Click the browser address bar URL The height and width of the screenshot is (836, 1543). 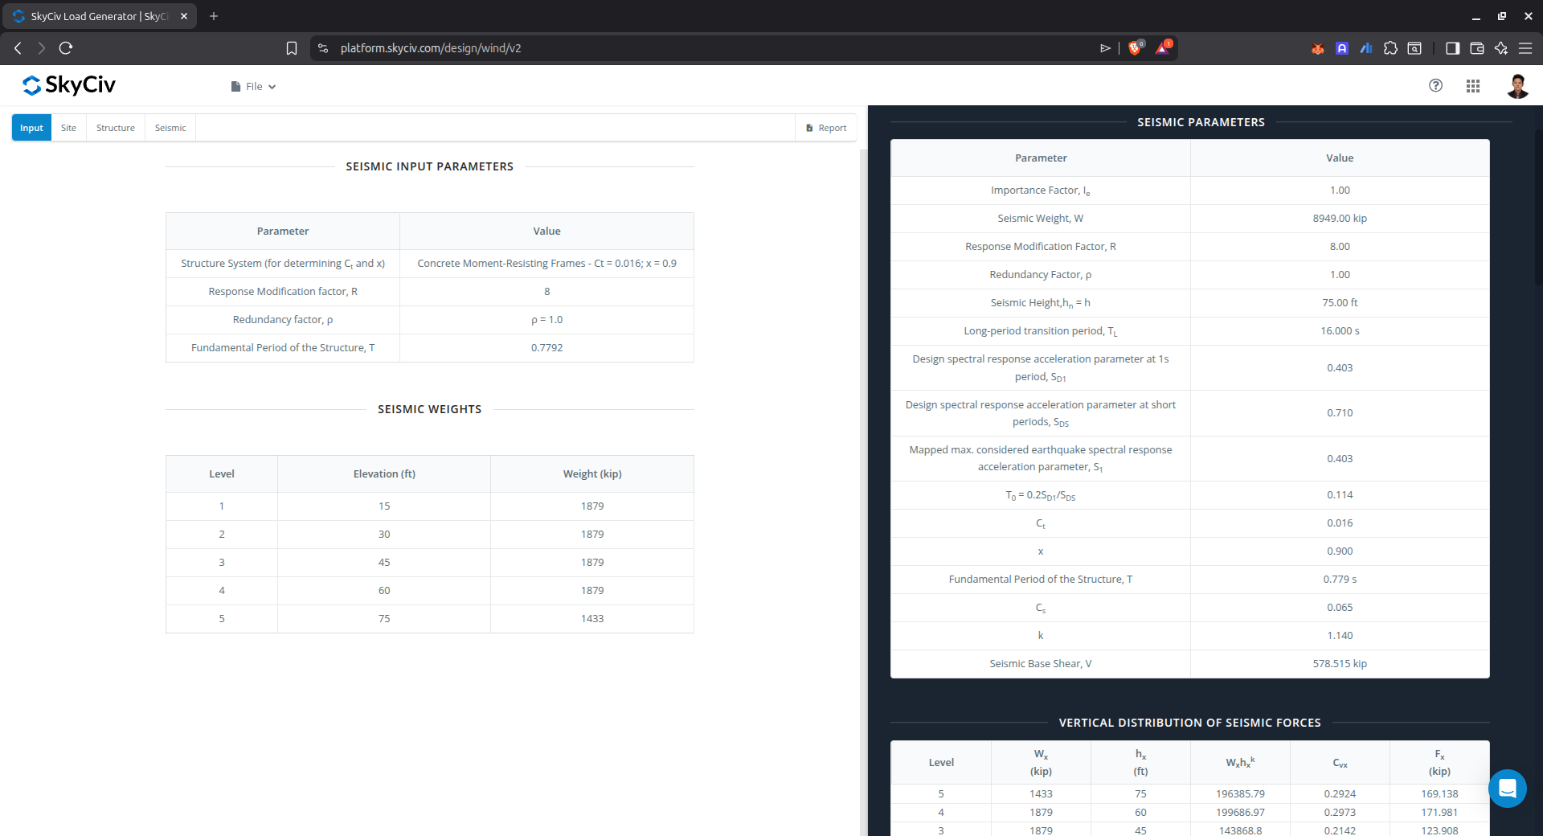431,48
